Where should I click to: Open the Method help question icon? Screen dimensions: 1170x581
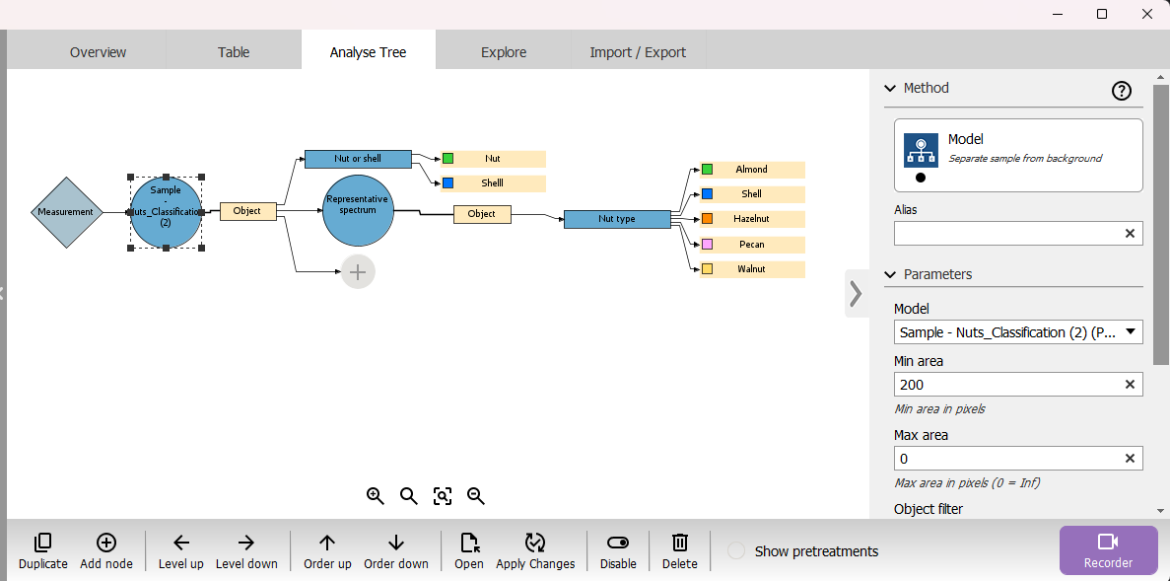1121,91
